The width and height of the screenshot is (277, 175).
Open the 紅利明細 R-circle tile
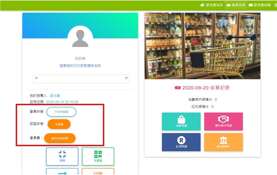tap(181, 142)
